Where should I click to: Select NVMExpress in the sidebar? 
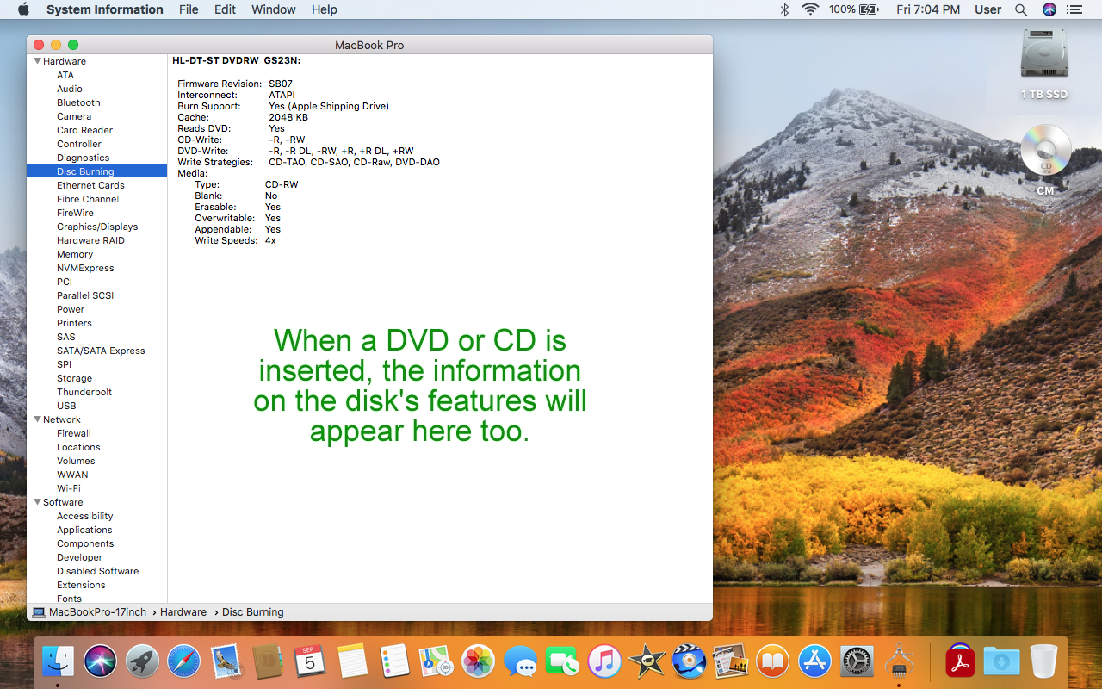(x=85, y=268)
